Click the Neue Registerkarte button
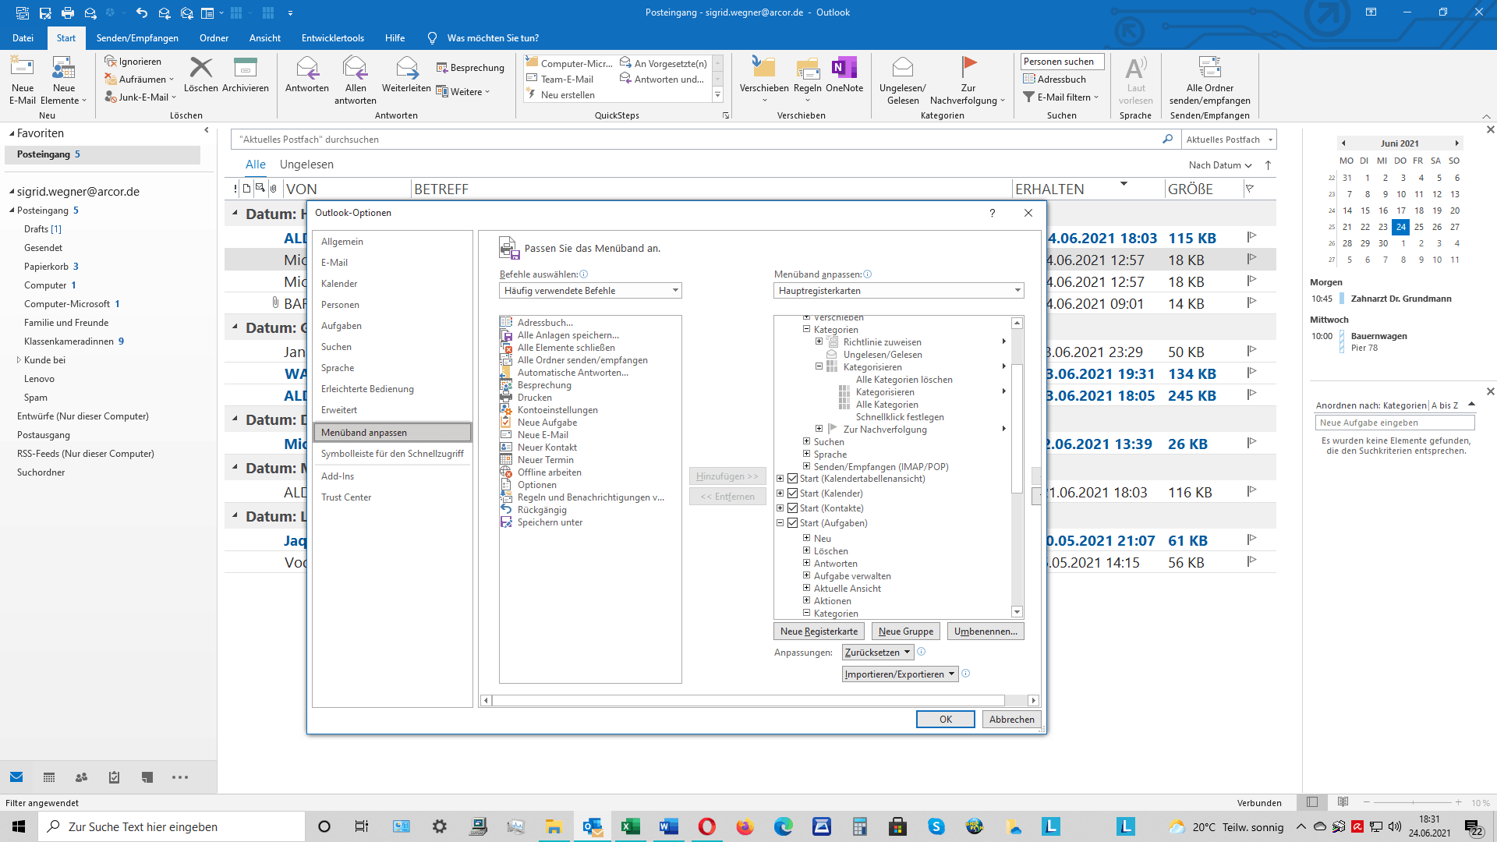The width and height of the screenshot is (1497, 842). [819, 631]
